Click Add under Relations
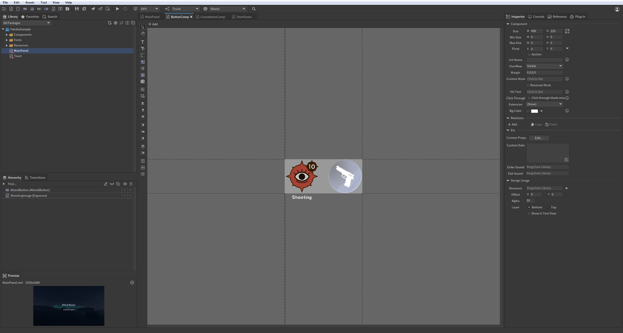623x333 pixels. point(513,125)
